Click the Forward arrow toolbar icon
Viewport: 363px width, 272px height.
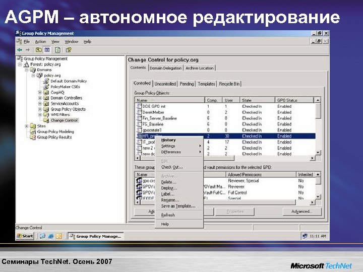28,50
